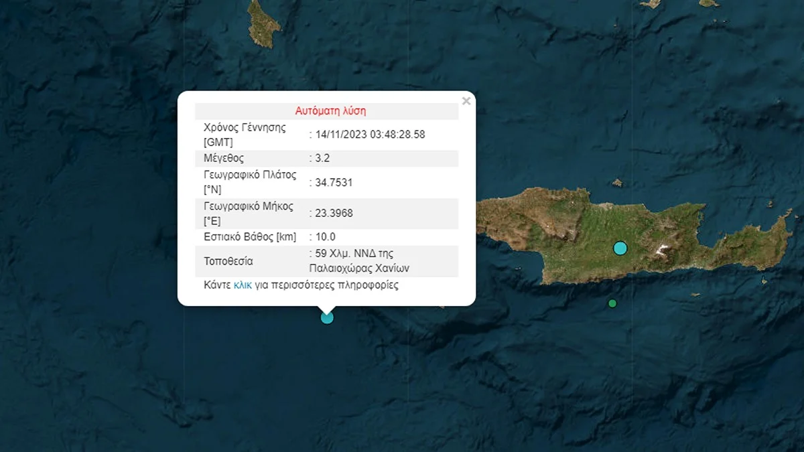Select the Αυτόματη λύση header text
Image resolution: width=804 pixels, height=452 pixels.
331,111
